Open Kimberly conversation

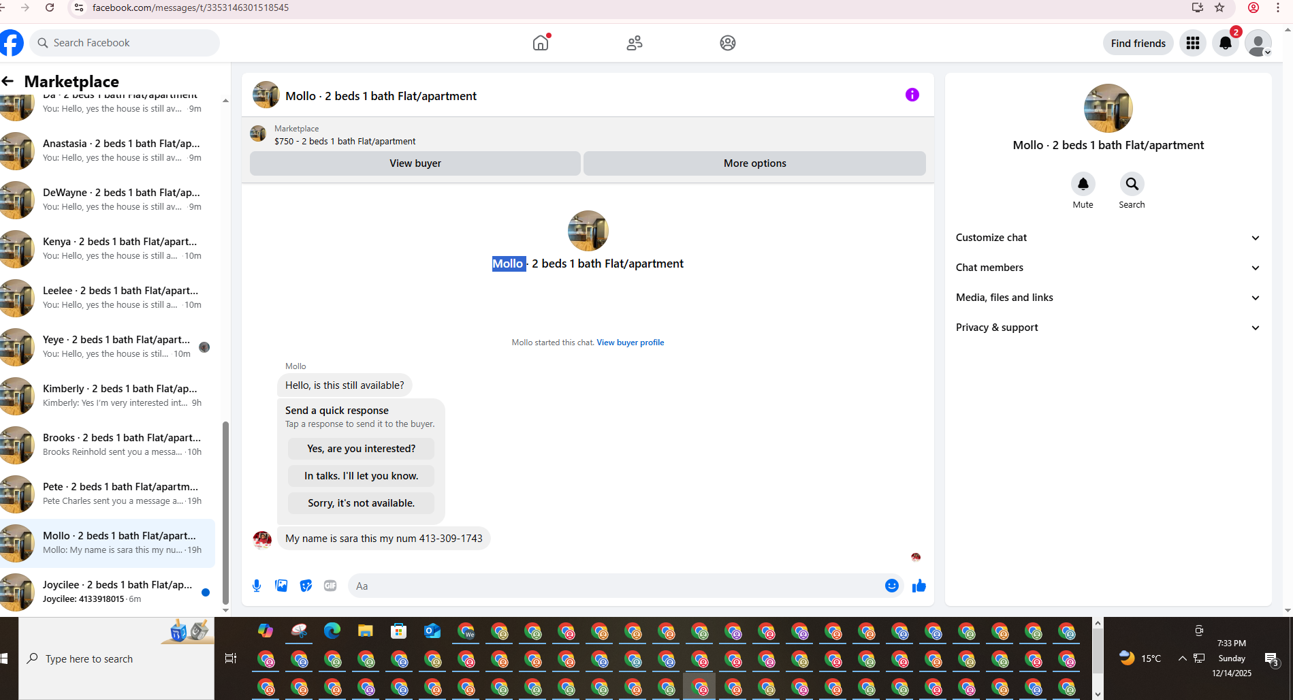point(108,396)
